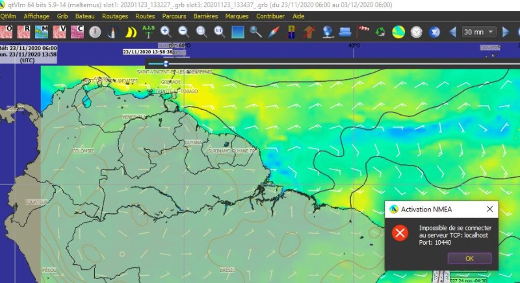Open the Marques menu
This screenshot has width=520, height=283.
click(x=237, y=16)
